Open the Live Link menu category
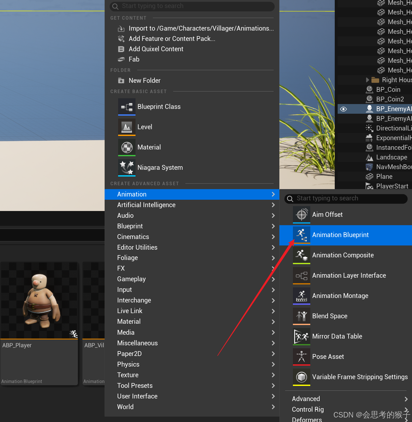The image size is (412, 422). (x=192, y=311)
